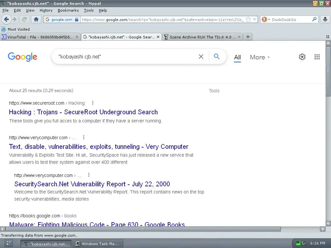
Task: Open the taskbar start menu button
Action: point(9,243)
